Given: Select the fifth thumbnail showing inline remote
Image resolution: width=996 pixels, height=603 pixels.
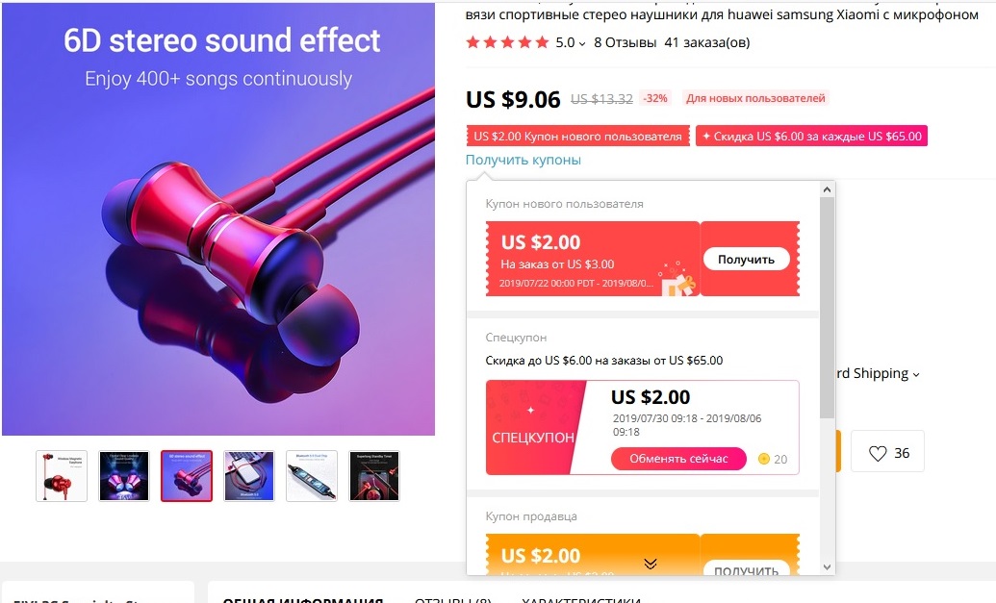Looking at the screenshot, I should (x=311, y=476).
